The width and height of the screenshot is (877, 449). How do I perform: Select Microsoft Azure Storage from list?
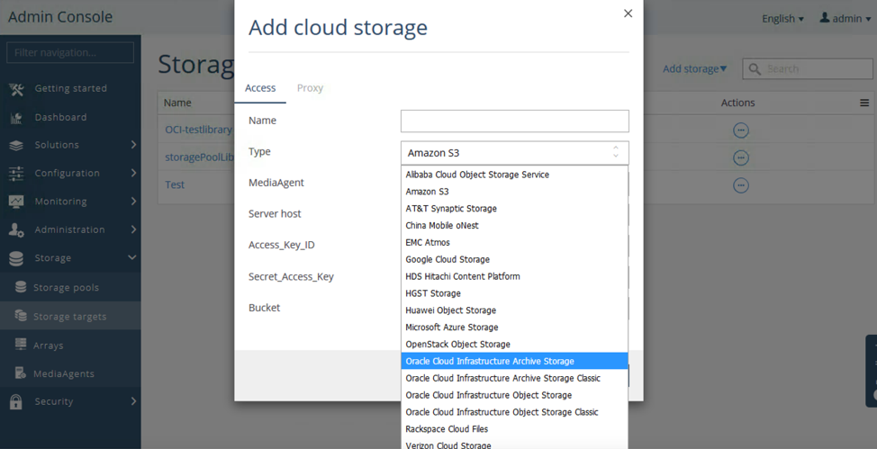[x=451, y=328]
